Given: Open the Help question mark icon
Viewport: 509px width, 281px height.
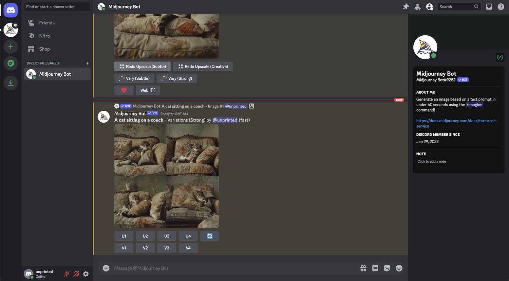Looking at the screenshot, I should click(501, 7).
